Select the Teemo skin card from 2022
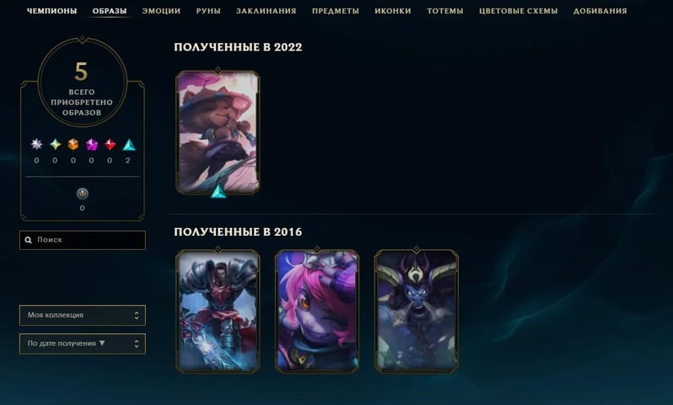 click(x=218, y=132)
